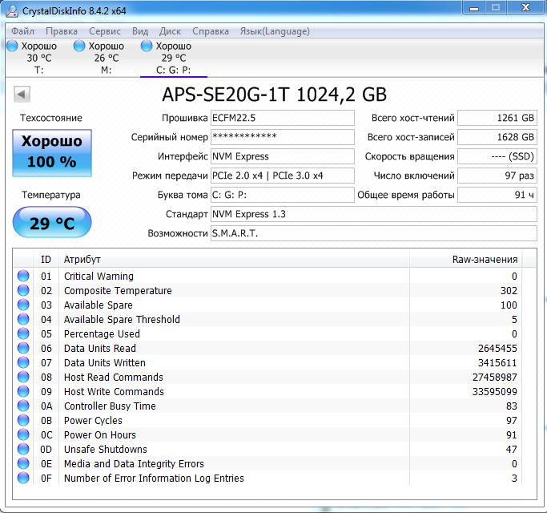
Task: Click the Число включений value 97 раз
Action: (x=497, y=176)
